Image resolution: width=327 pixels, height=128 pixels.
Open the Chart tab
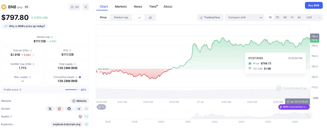(104, 7)
